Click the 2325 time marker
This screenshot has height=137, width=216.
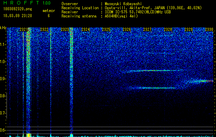pos(106,29)
